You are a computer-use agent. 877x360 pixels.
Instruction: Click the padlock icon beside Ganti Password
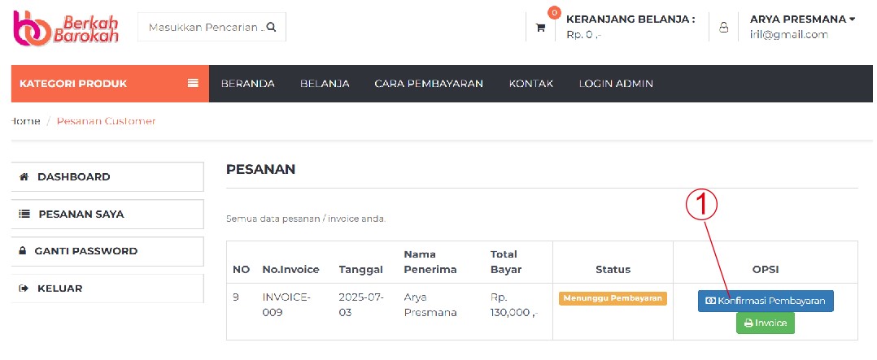23,251
